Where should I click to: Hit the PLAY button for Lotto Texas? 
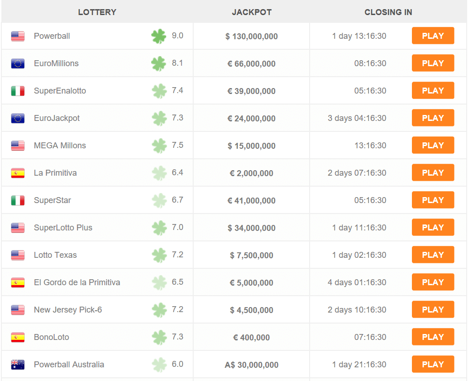[432, 255]
